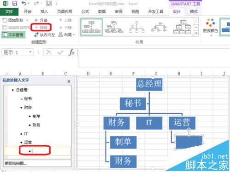The height and width of the screenshot is (172, 230).
Task: Close the text pane with the X
Action: pyautogui.click(x=69, y=81)
